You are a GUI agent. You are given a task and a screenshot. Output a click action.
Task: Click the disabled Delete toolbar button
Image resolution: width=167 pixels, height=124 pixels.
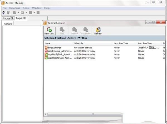coord(74,31)
